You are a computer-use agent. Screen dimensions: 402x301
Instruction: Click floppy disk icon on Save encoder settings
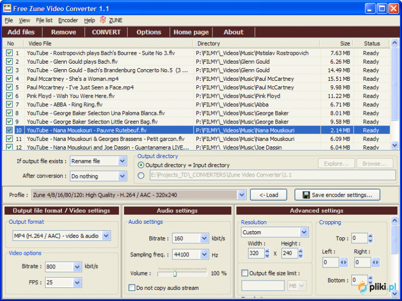[306, 195]
